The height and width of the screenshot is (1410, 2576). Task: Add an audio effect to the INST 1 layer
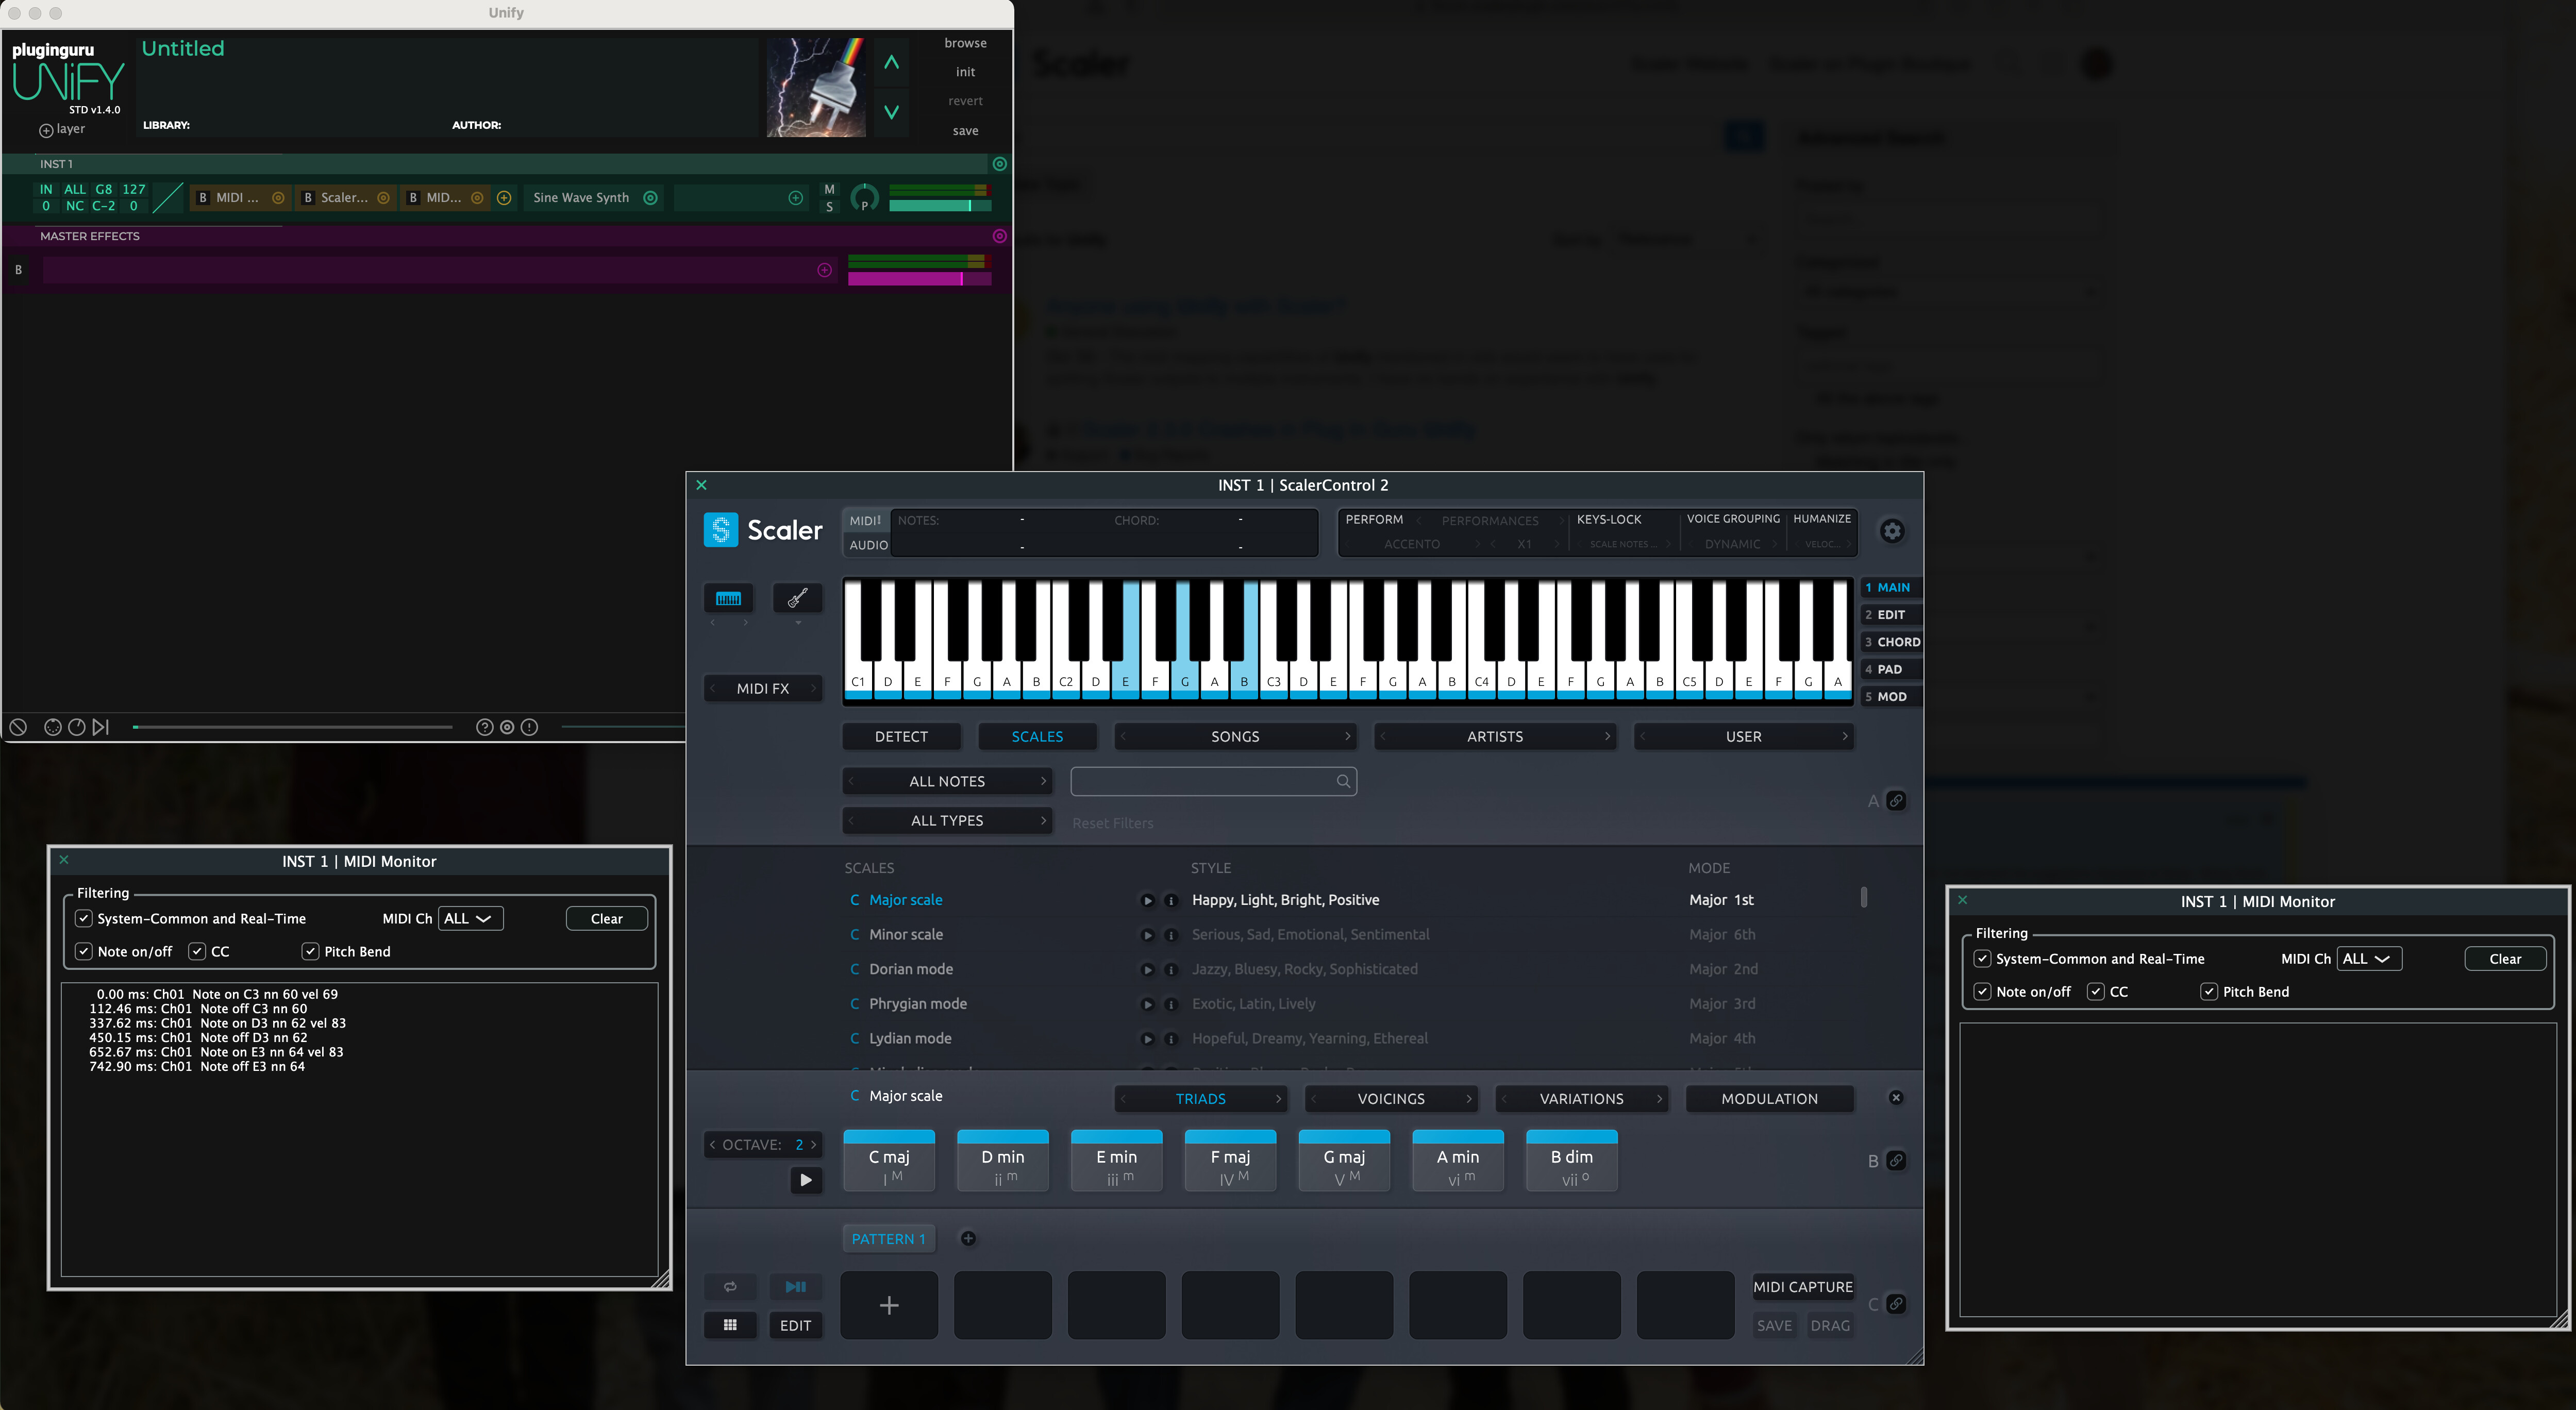click(796, 198)
